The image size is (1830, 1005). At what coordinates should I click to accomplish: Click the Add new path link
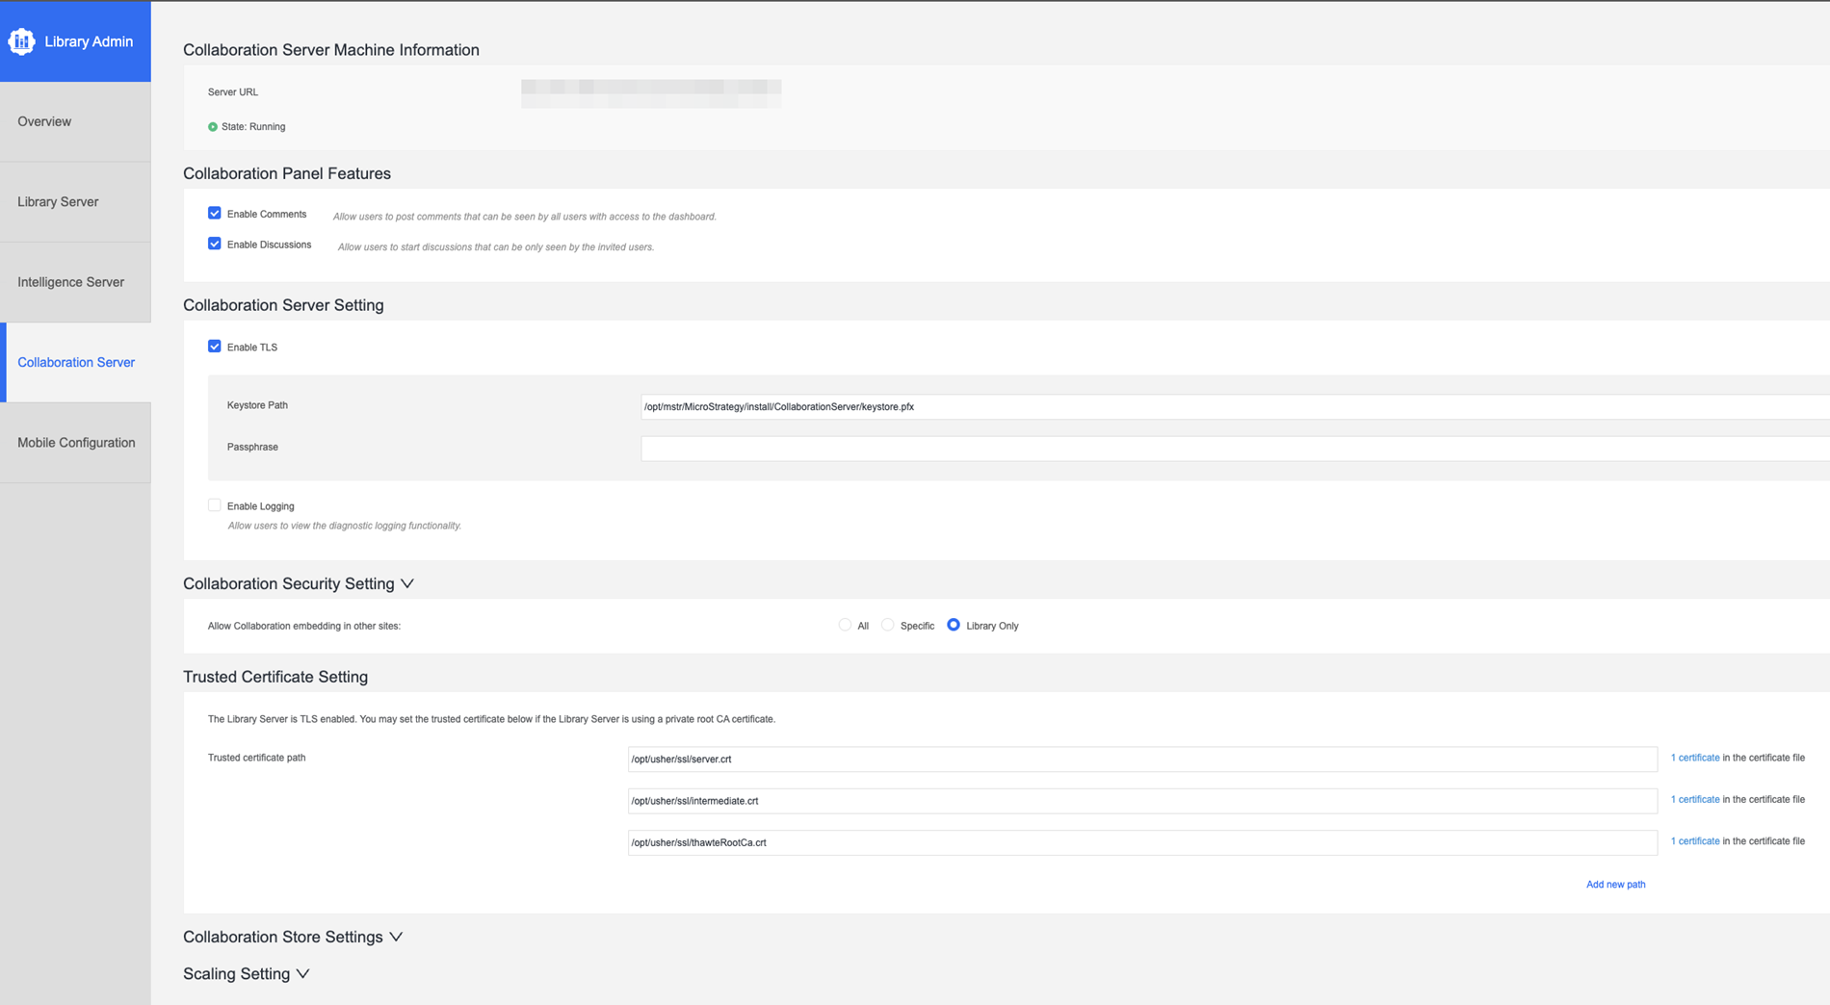coord(1615,885)
